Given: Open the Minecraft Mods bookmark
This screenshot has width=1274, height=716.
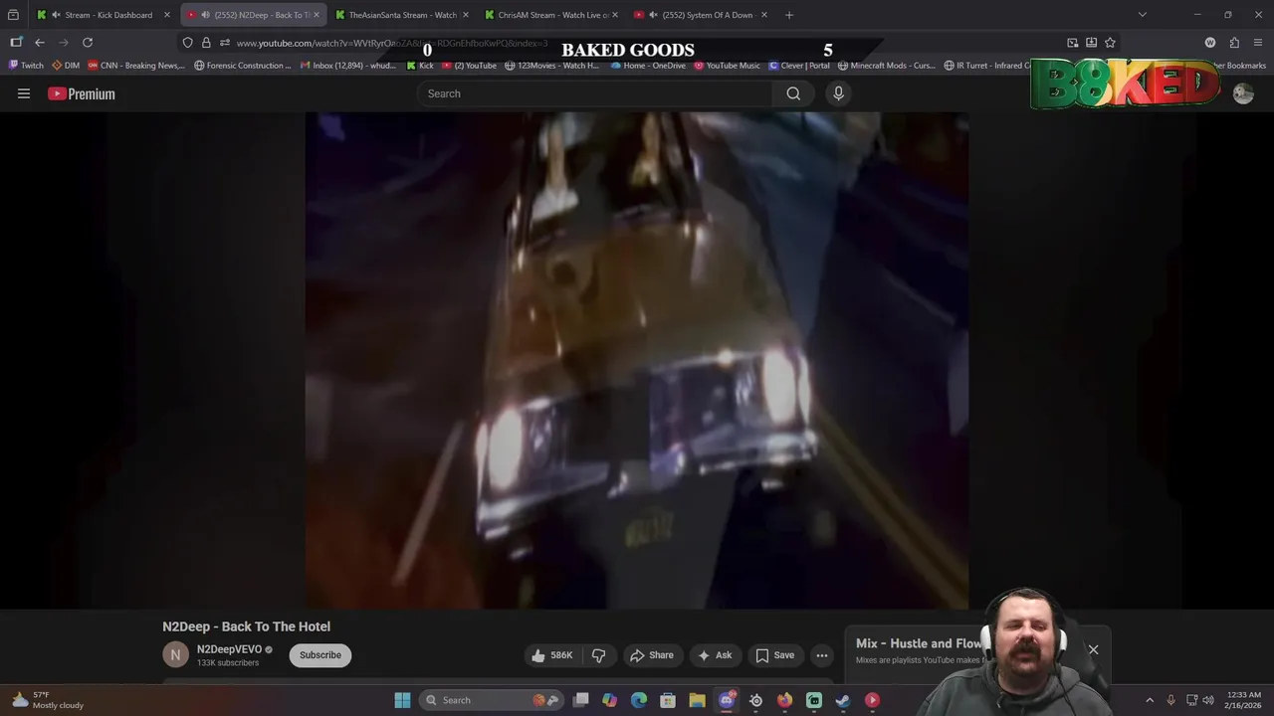Looking at the screenshot, I should tap(887, 66).
